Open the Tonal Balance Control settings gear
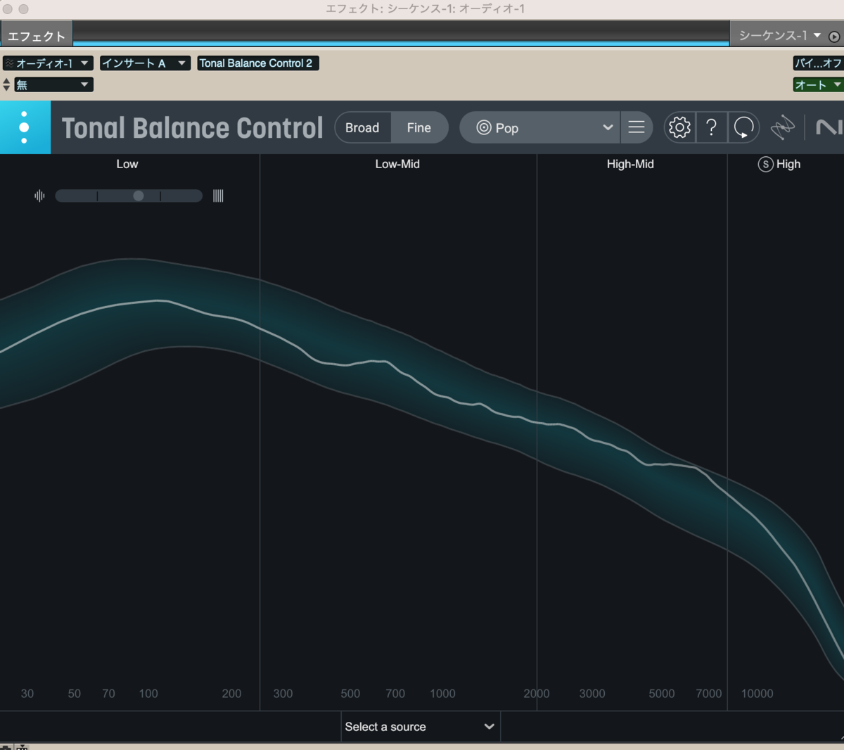The image size is (844, 750). [679, 127]
